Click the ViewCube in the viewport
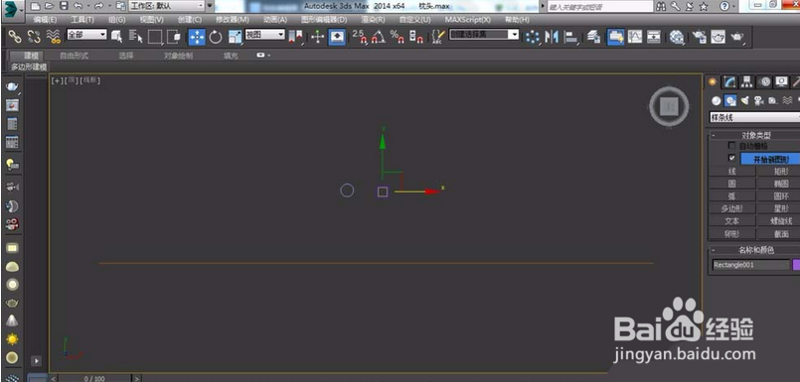 669,106
